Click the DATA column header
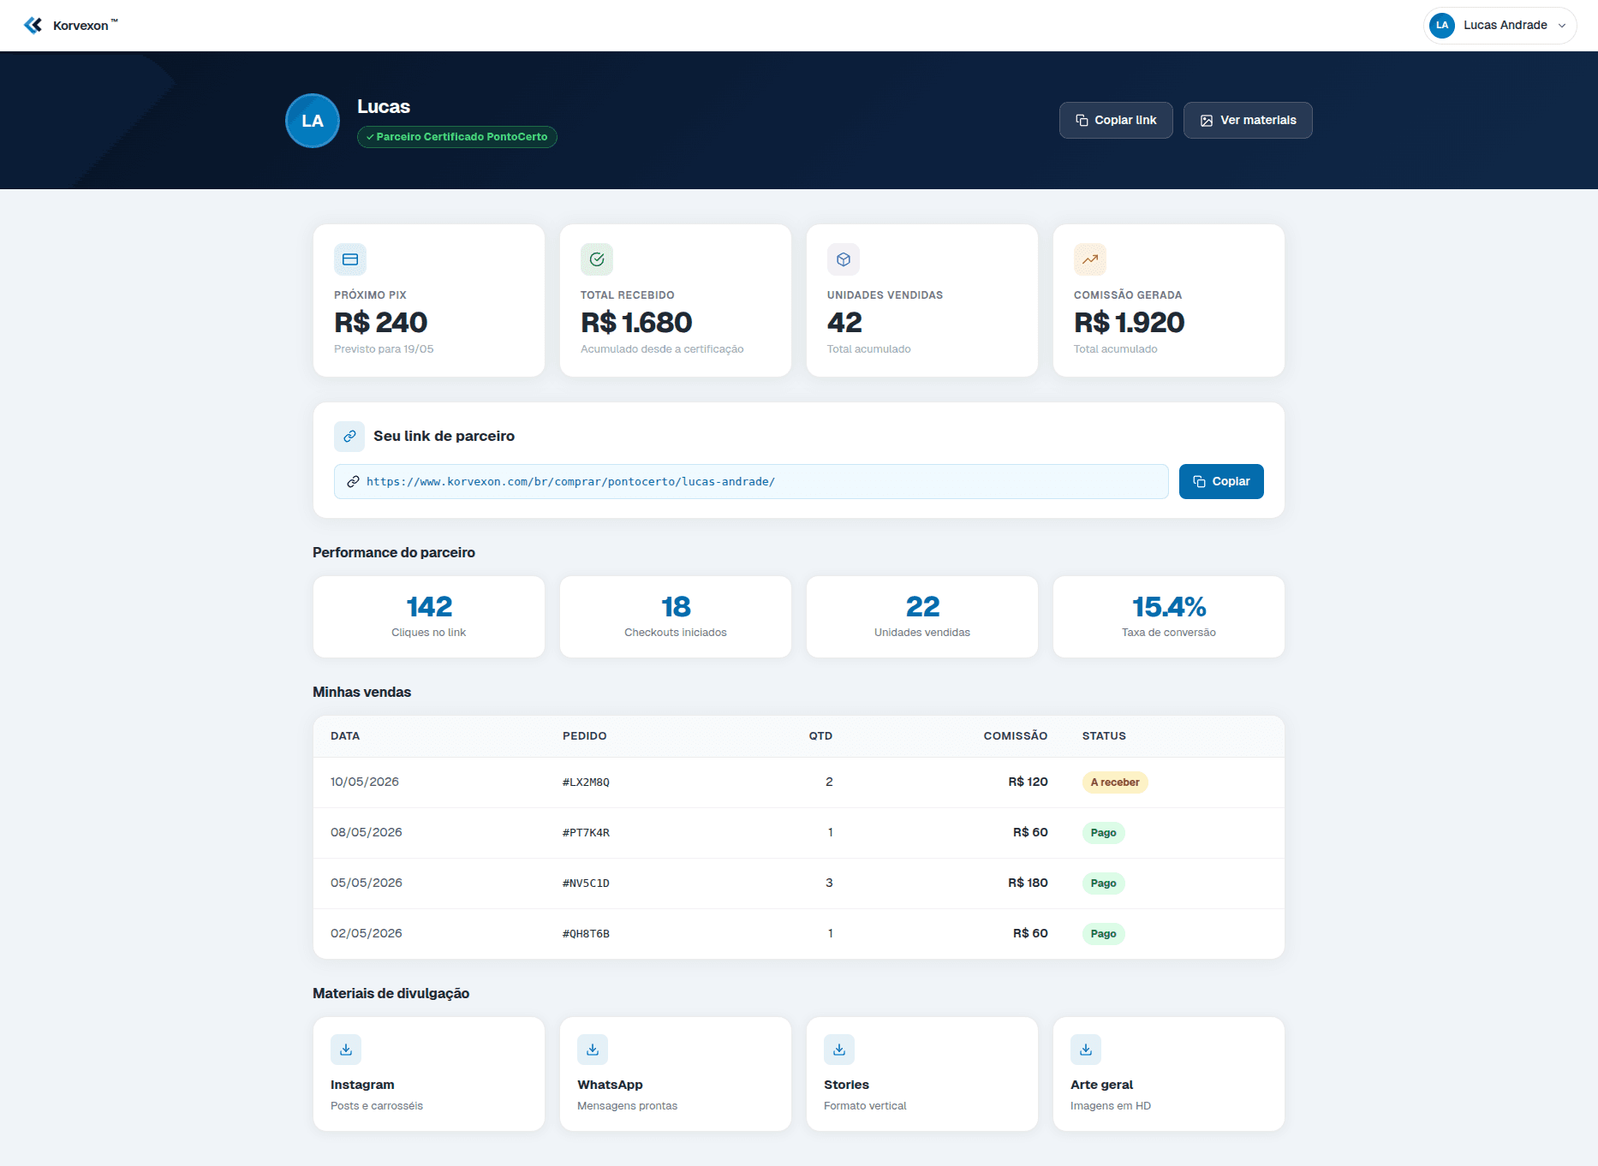 pyautogui.click(x=345, y=735)
